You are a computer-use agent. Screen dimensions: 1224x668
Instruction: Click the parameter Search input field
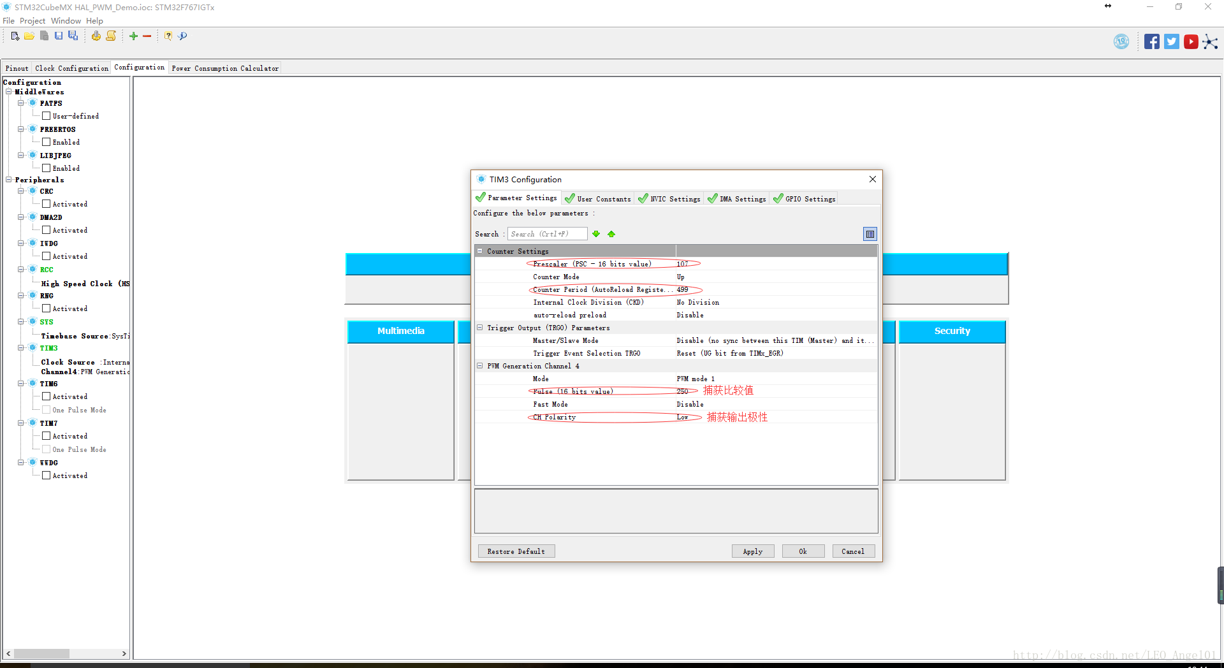[x=547, y=234]
